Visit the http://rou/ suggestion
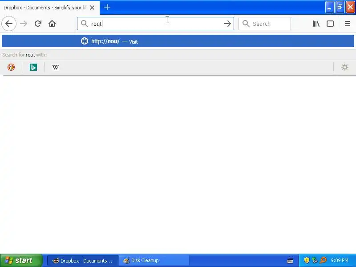 [178, 41]
